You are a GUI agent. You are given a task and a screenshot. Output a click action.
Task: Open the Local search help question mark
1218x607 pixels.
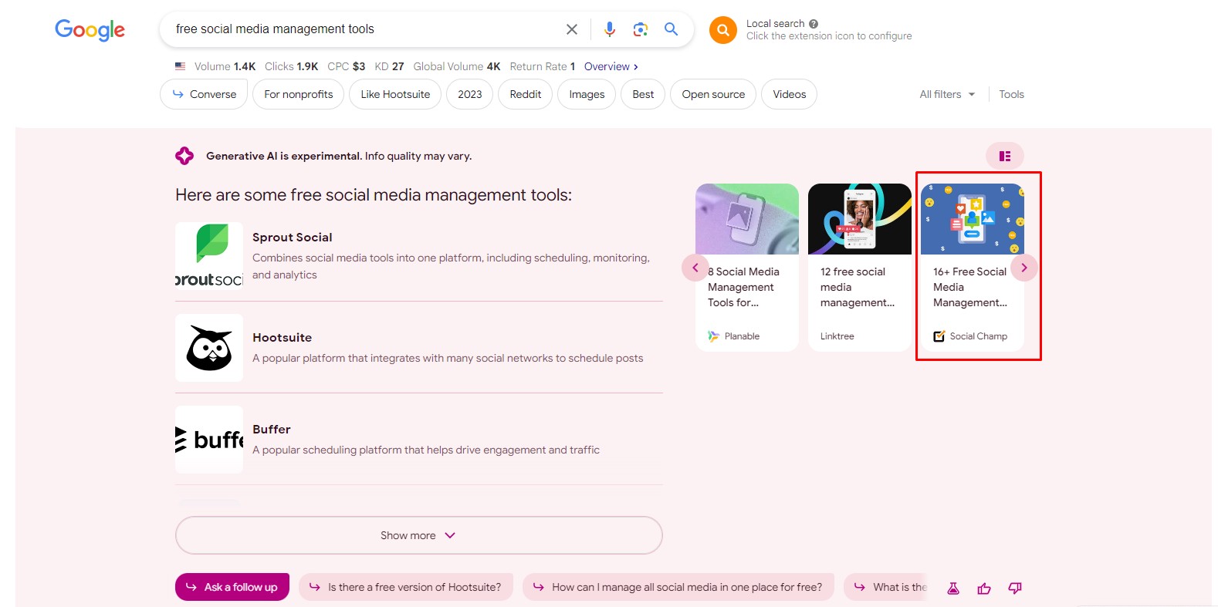coord(814,24)
